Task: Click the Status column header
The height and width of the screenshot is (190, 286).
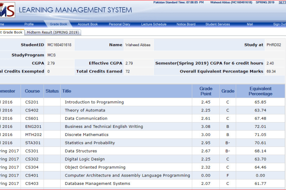Action: [x=52, y=91]
